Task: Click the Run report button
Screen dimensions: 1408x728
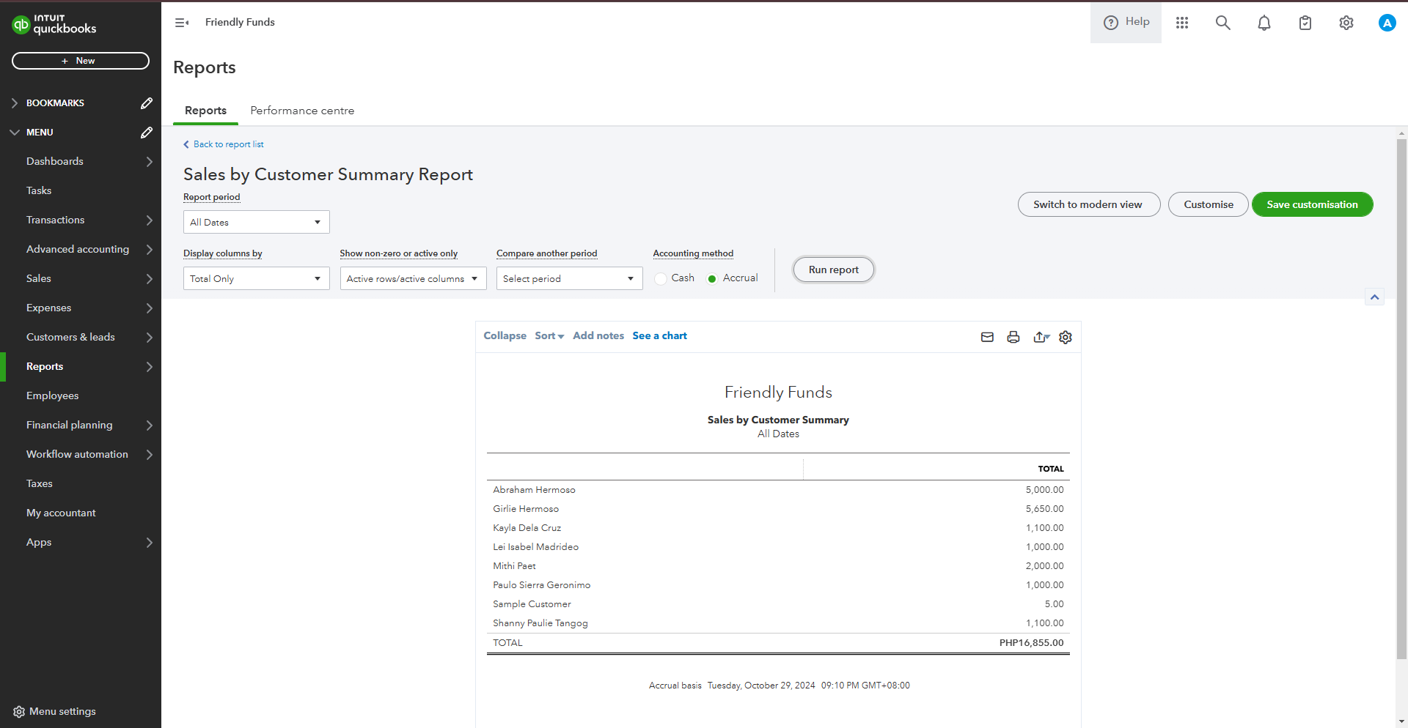Action: (x=833, y=270)
